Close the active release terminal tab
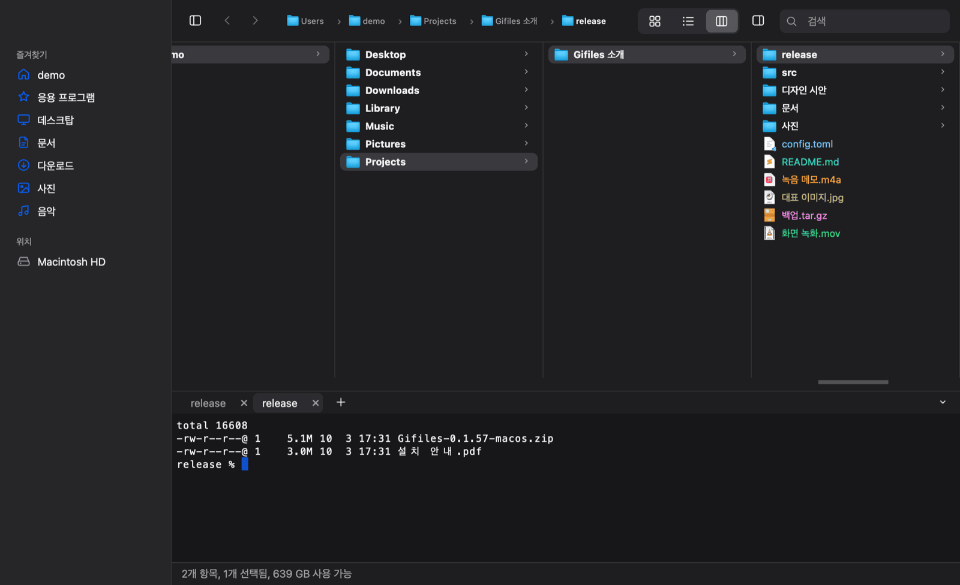 pyautogui.click(x=316, y=403)
